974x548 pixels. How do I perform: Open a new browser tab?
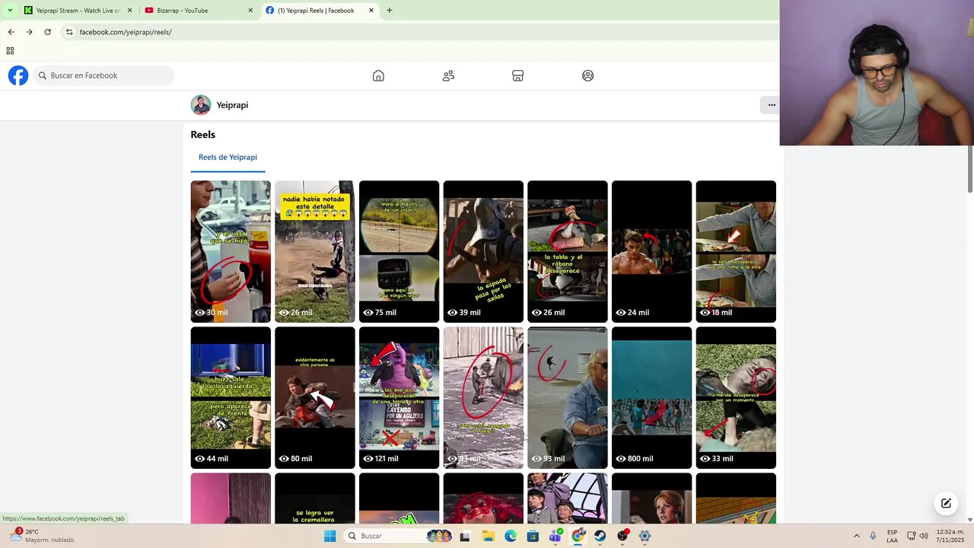pyautogui.click(x=390, y=11)
